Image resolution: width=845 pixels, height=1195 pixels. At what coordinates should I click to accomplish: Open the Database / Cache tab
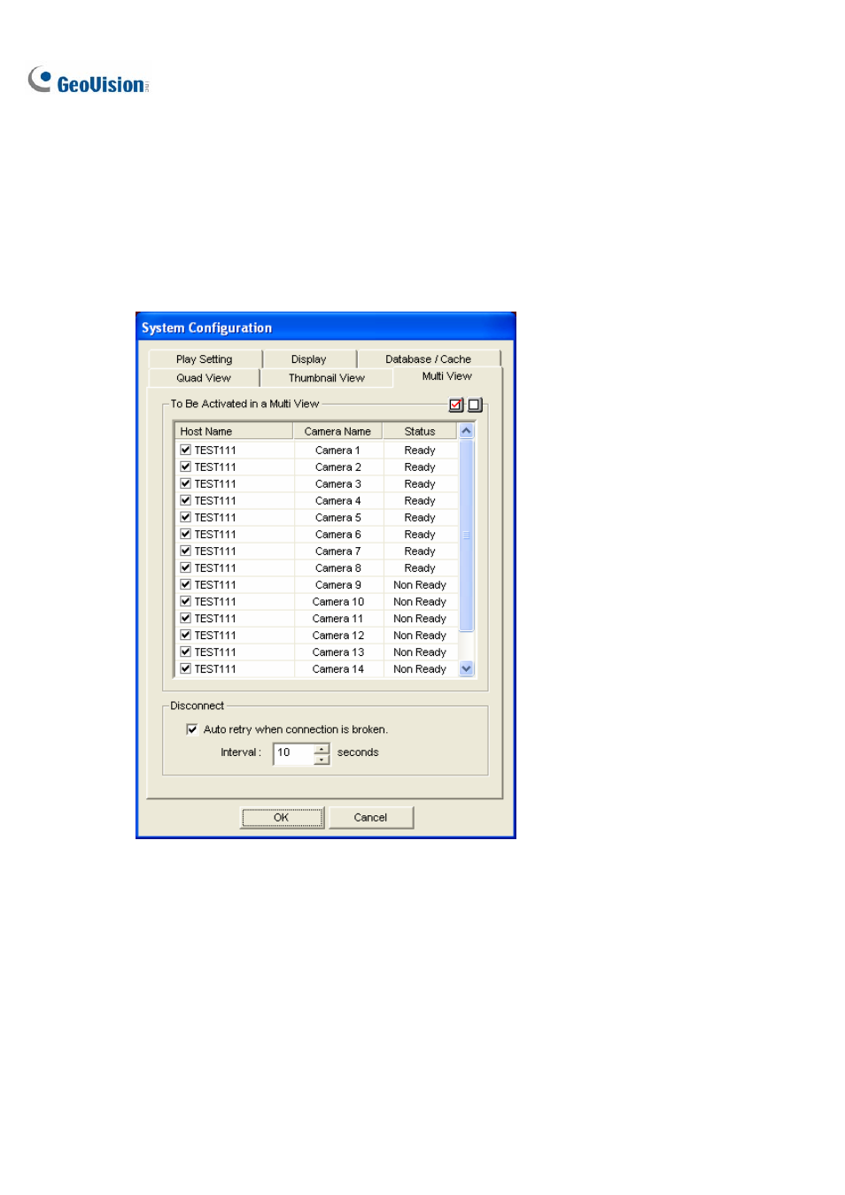click(x=429, y=359)
